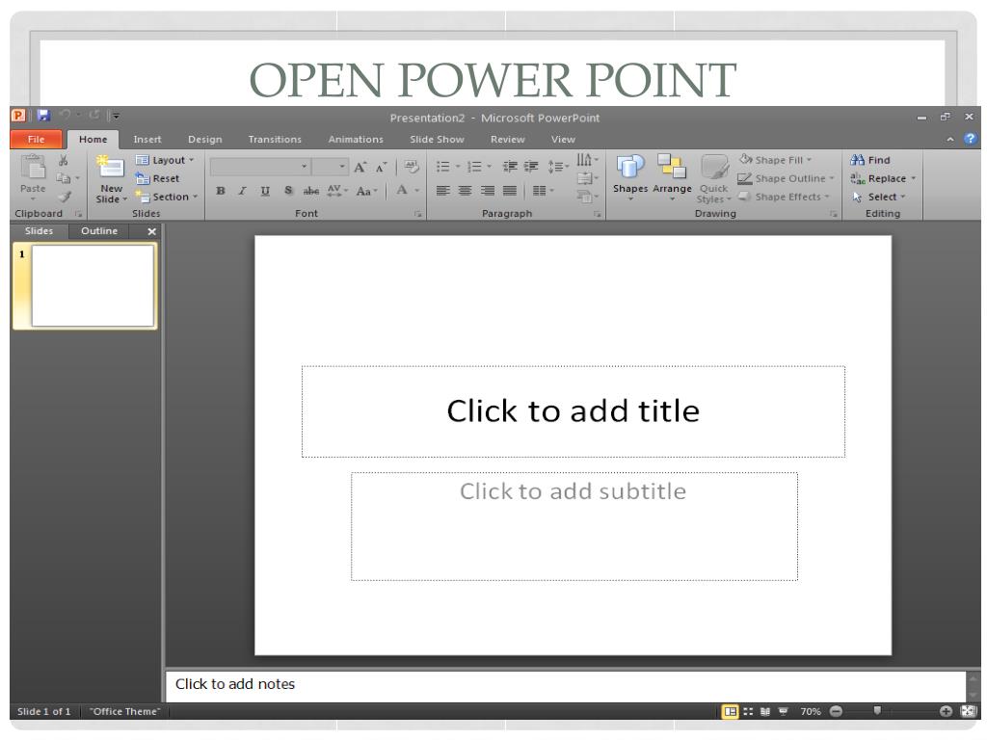Open the Columns dropdown
This screenshot has width=987, height=740.
pos(544,191)
